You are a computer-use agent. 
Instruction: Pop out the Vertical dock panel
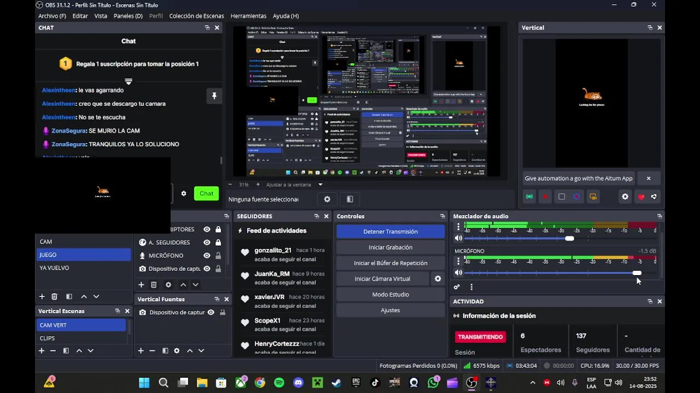click(x=650, y=27)
